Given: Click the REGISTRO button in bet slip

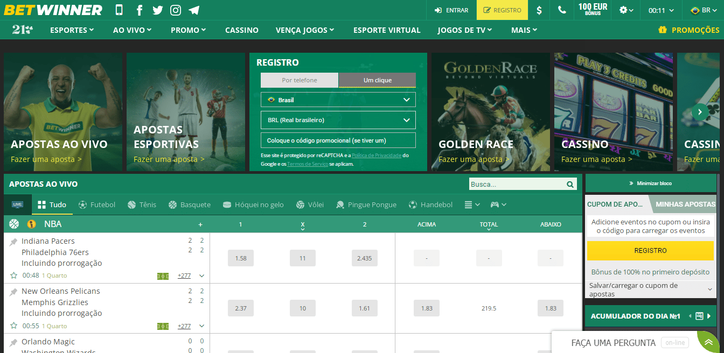Looking at the screenshot, I should tap(650, 251).
